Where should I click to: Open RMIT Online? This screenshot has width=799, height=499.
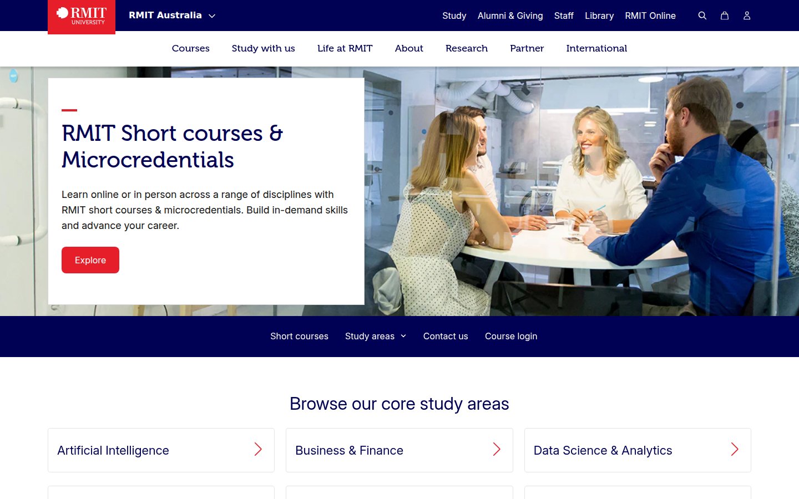tap(650, 16)
